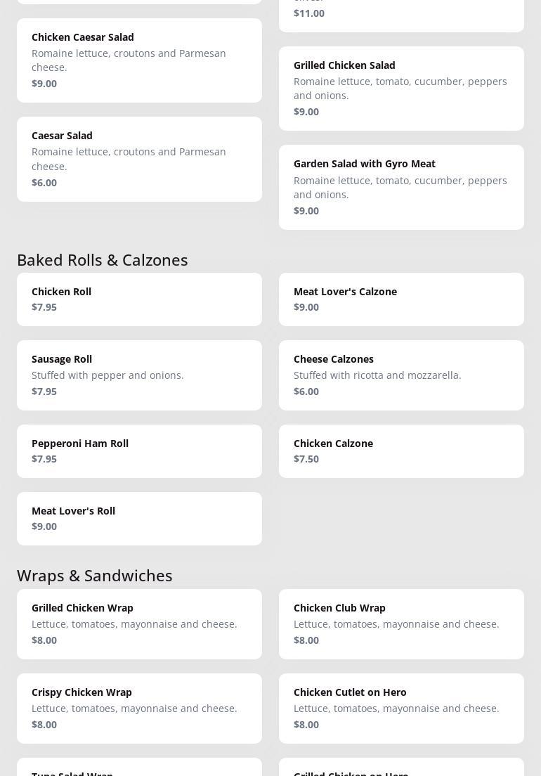Click the Wraps & Sandwiches section heading
Viewport: 541px width, 776px height.
pos(95,576)
